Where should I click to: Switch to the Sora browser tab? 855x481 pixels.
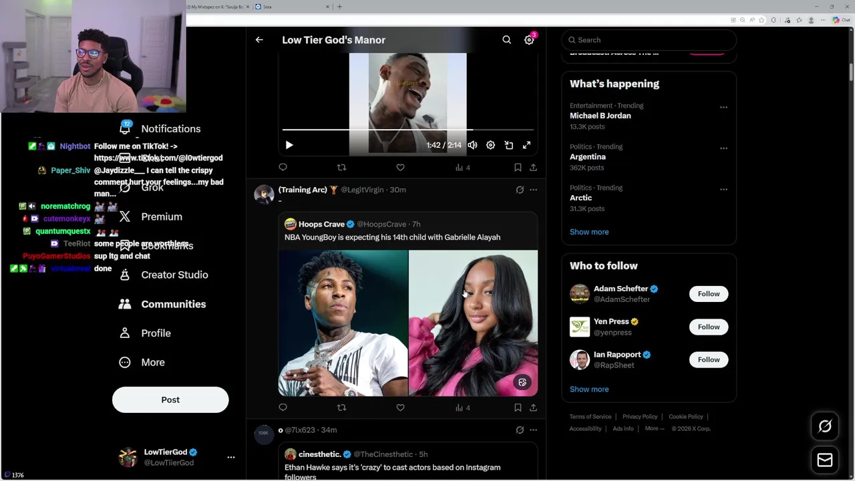click(292, 7)
